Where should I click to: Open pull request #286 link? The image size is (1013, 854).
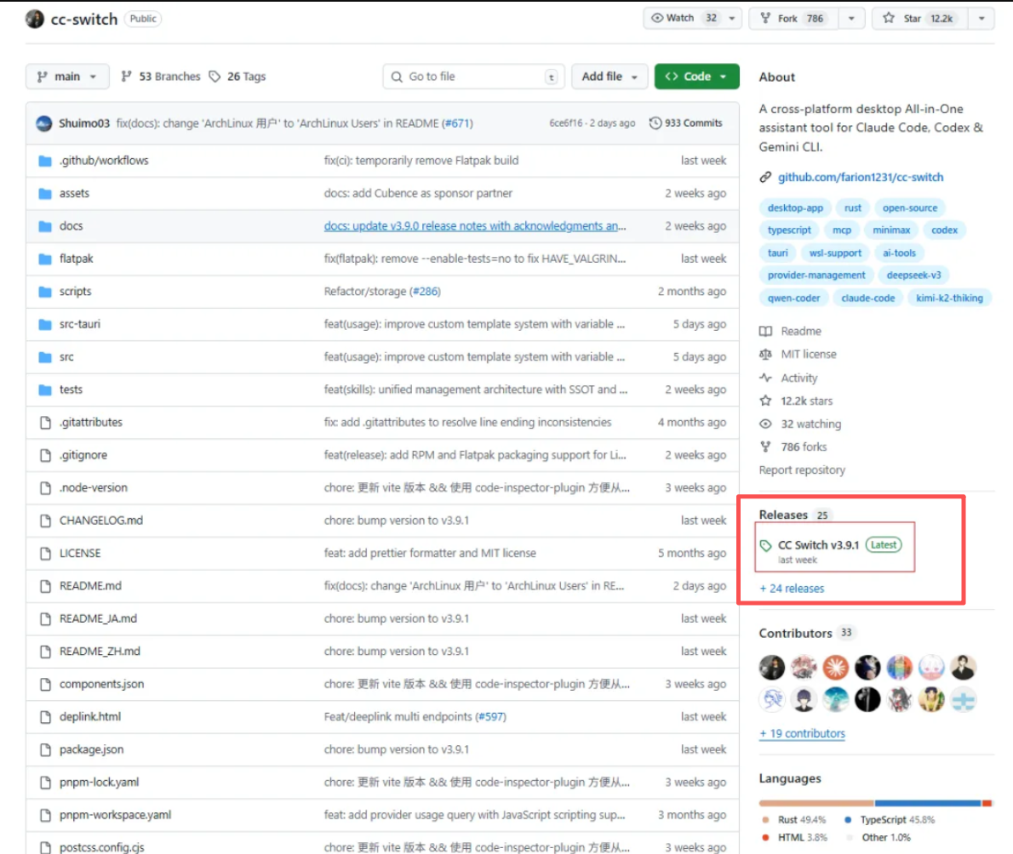[x=425, y=292]
